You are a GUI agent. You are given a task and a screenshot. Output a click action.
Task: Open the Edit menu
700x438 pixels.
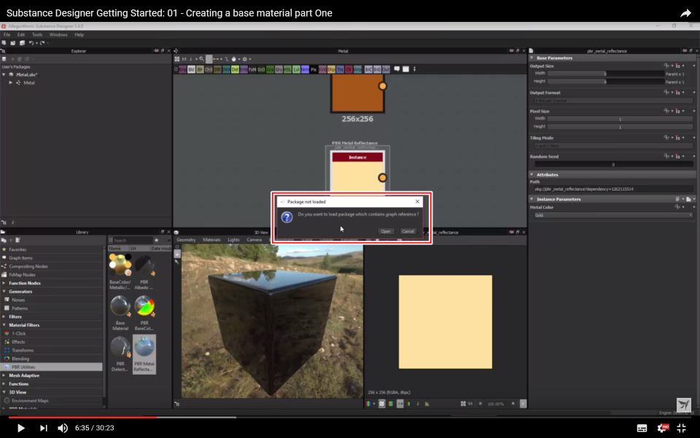[x=21, y=35]
